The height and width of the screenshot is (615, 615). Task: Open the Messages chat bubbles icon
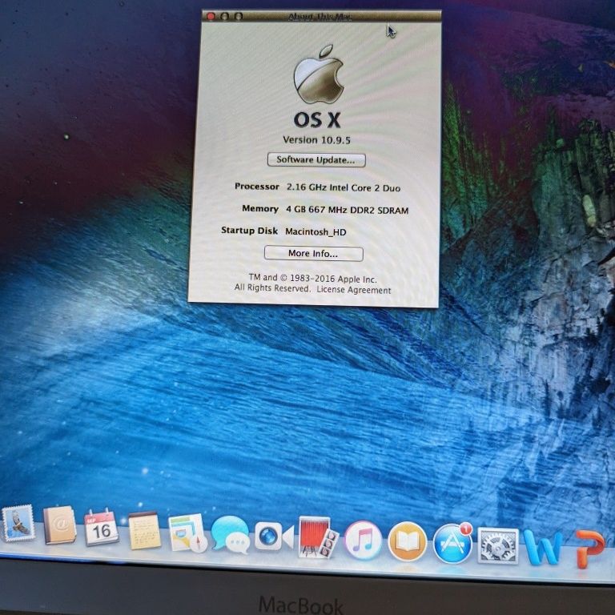click(x=231, y=535)
